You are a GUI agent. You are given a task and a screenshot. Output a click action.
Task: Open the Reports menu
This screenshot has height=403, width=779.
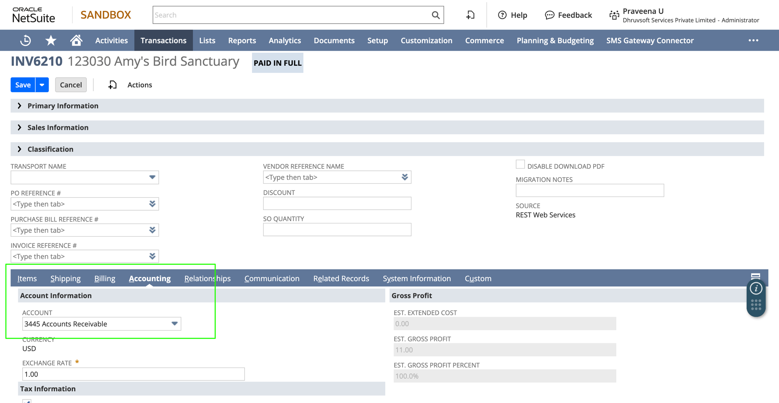242,40
